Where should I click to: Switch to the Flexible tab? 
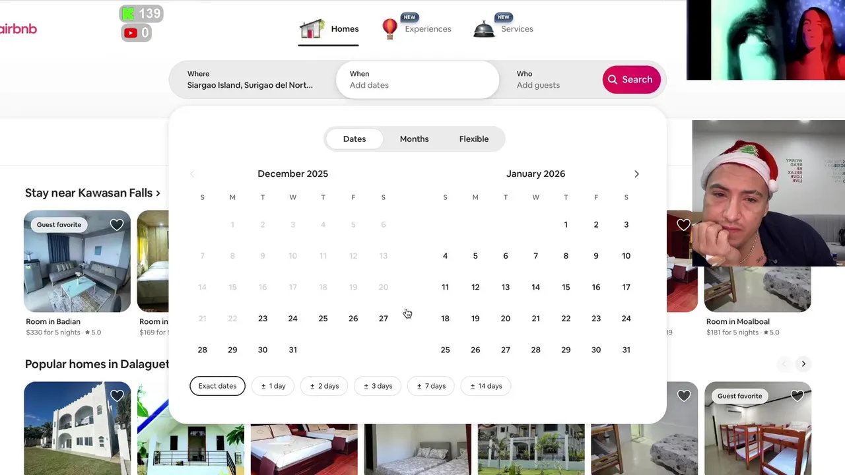pyautogui.click(x=474, y=139)
